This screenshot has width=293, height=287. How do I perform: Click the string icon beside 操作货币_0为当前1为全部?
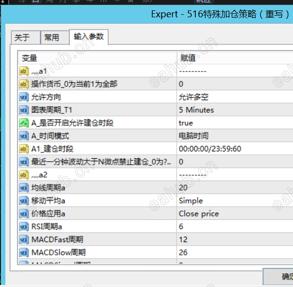click(24, 84)
